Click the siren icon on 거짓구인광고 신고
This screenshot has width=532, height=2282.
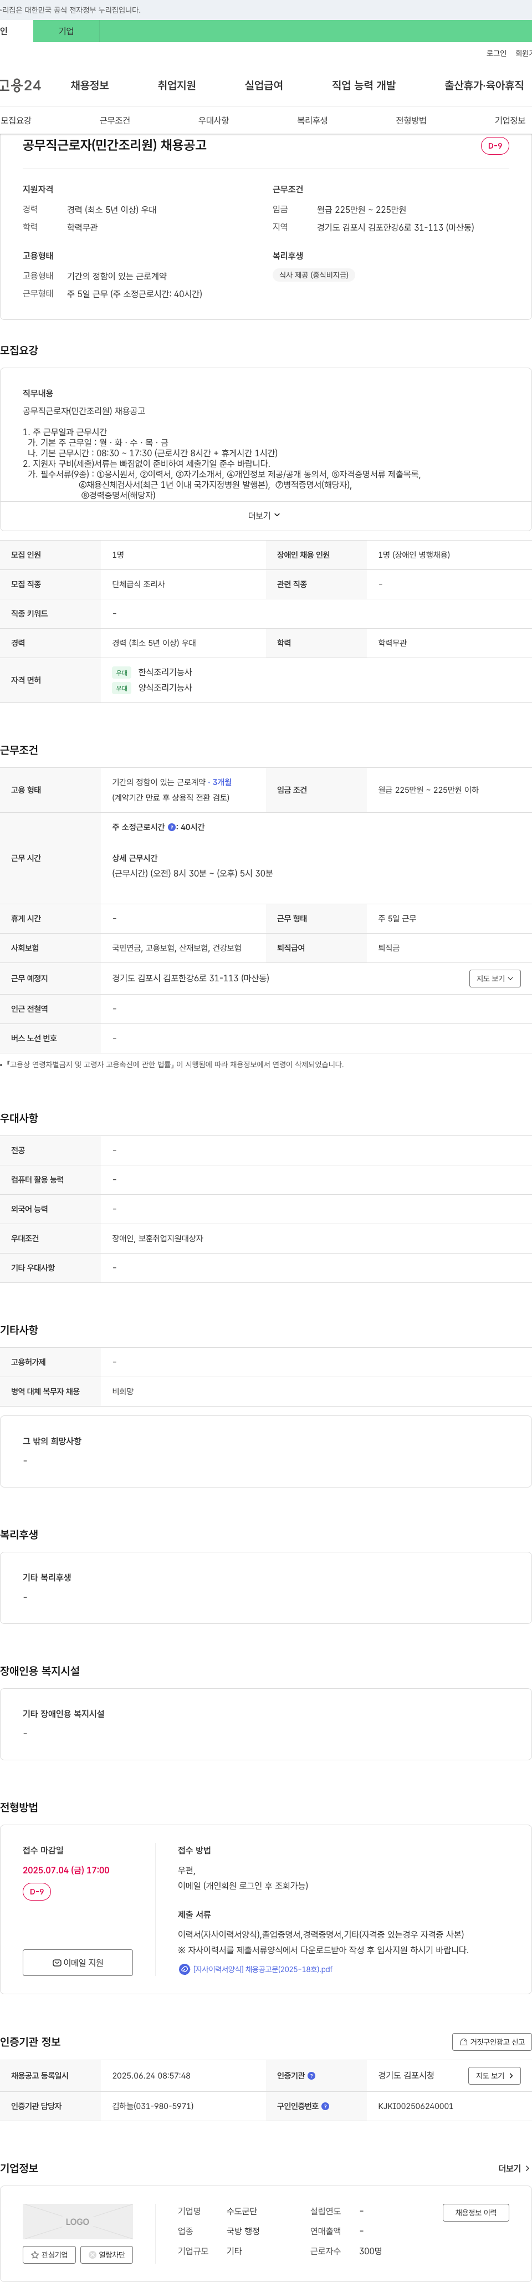point(464,2042)
